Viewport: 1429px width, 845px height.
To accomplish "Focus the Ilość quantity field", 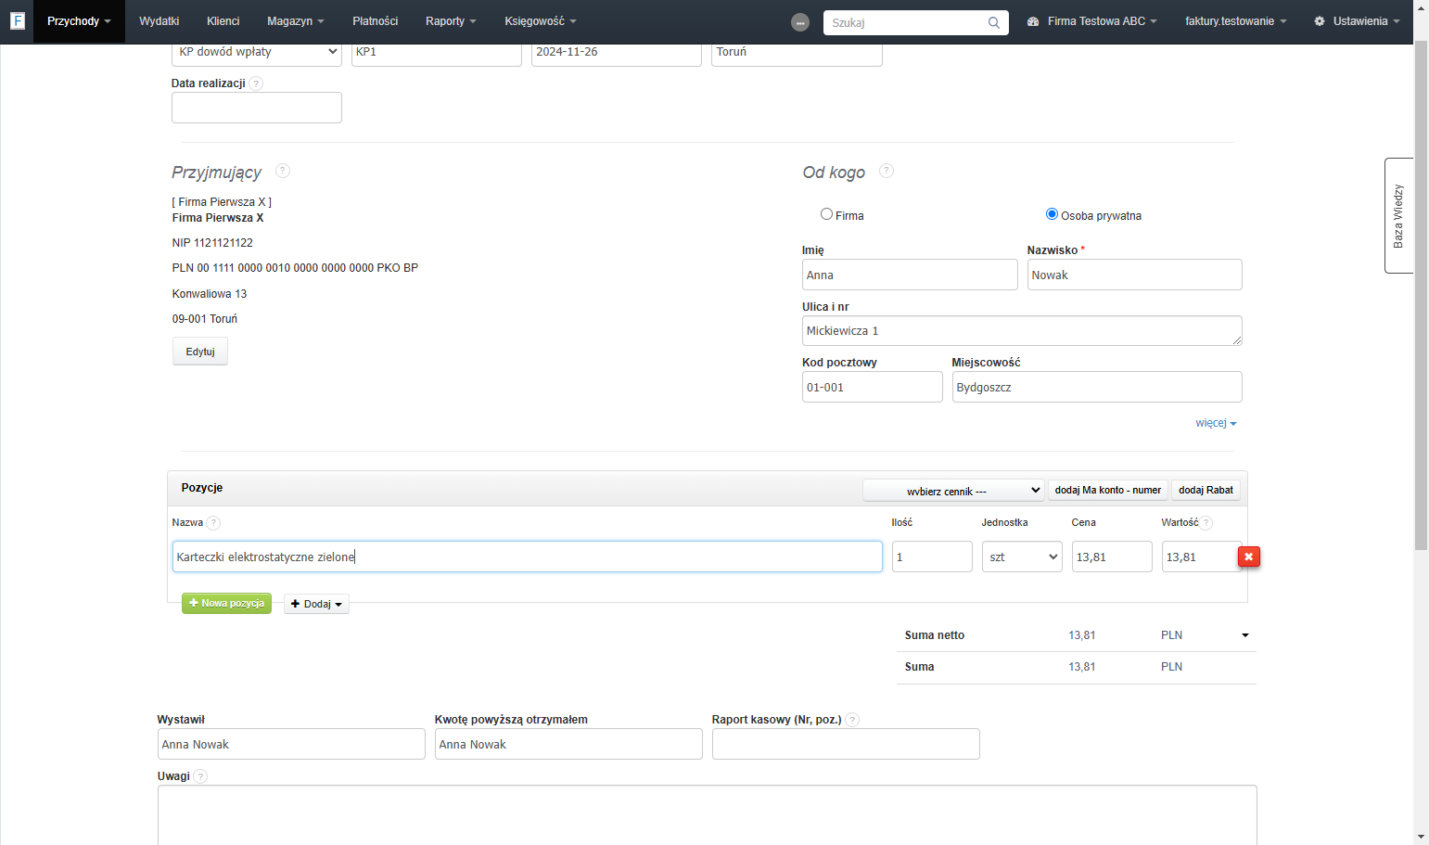I will tap(932, 557).
